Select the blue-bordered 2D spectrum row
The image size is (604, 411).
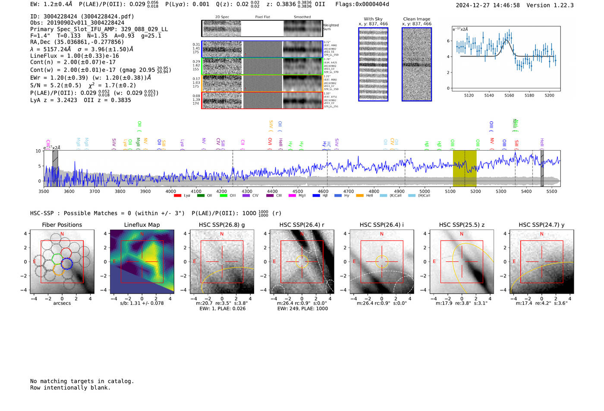coord(262,50)
